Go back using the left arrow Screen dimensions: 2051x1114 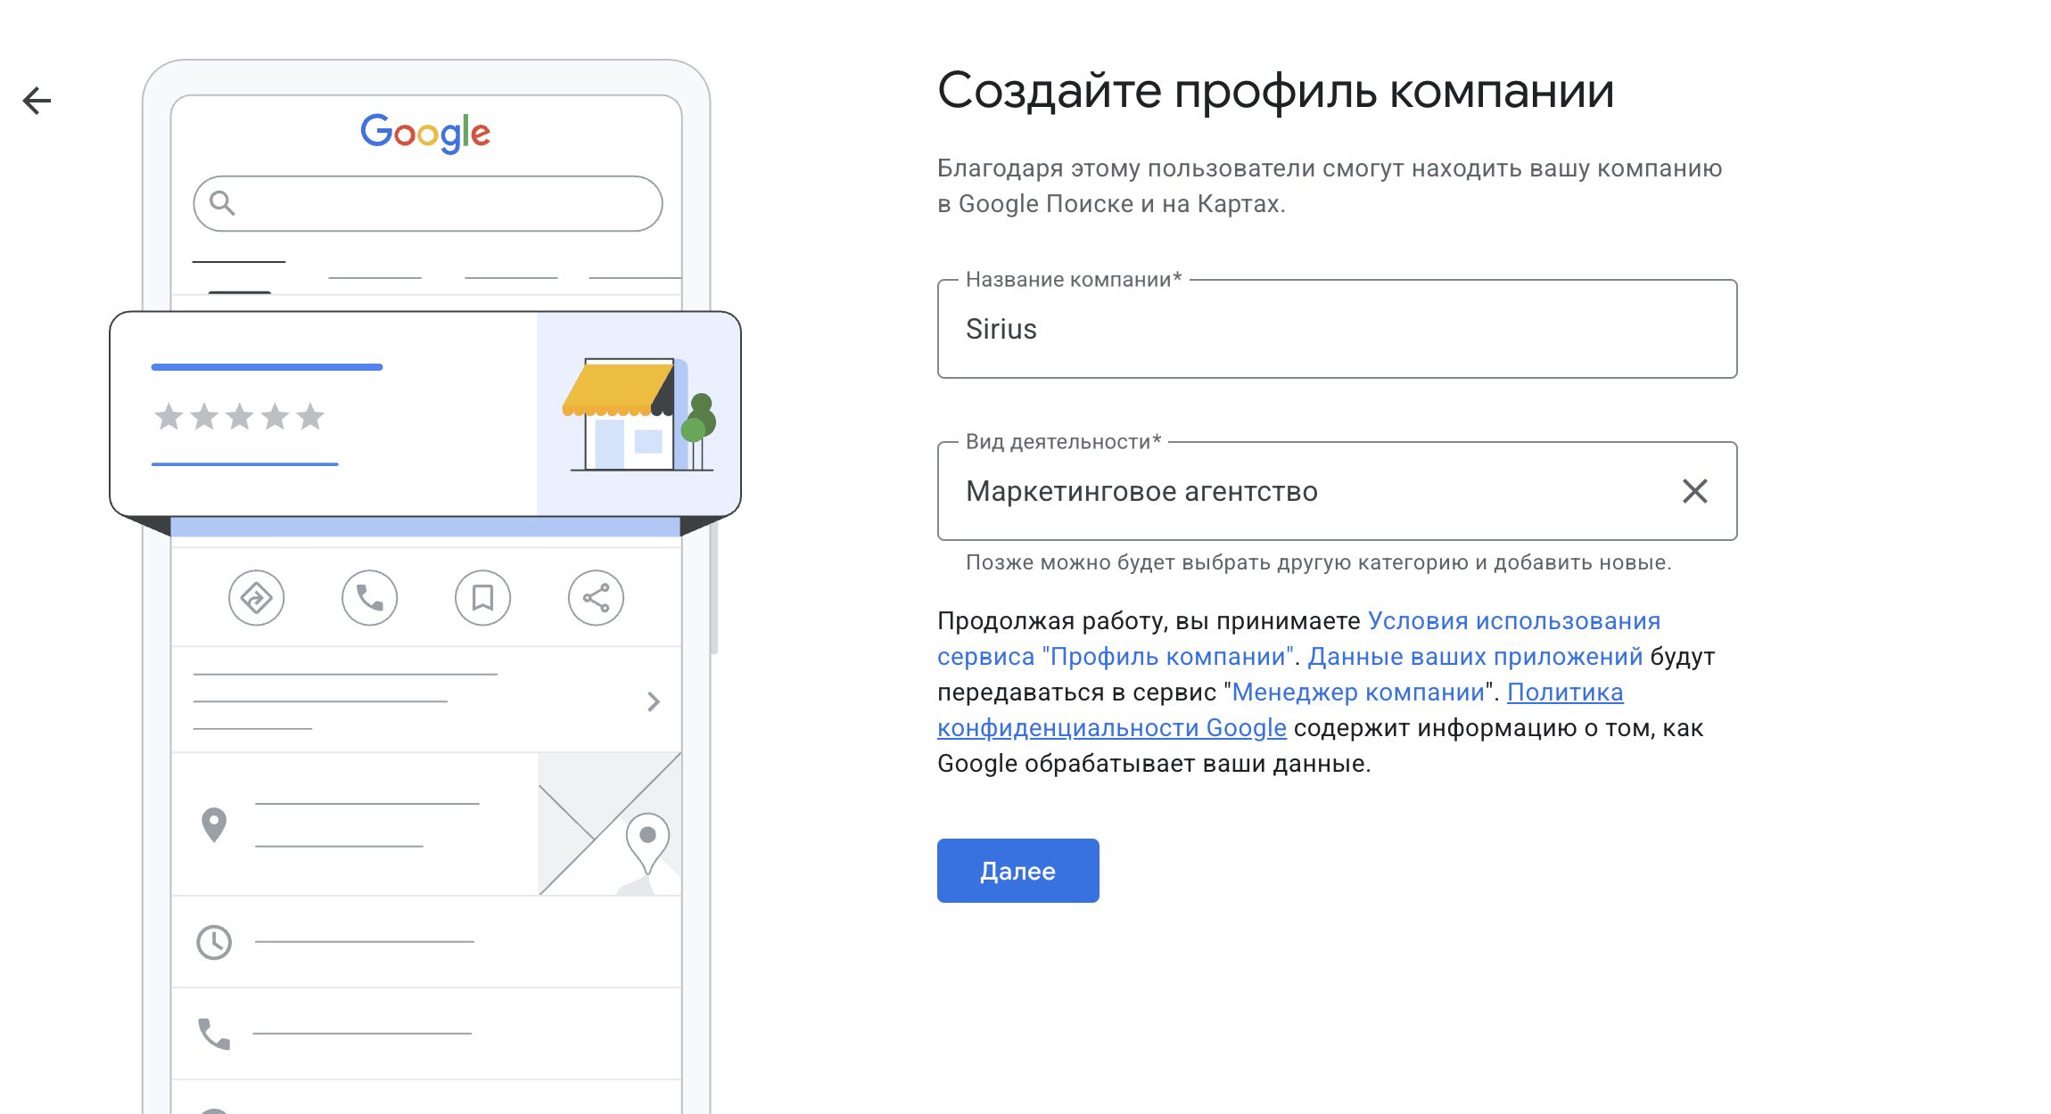tap(37, 100)
